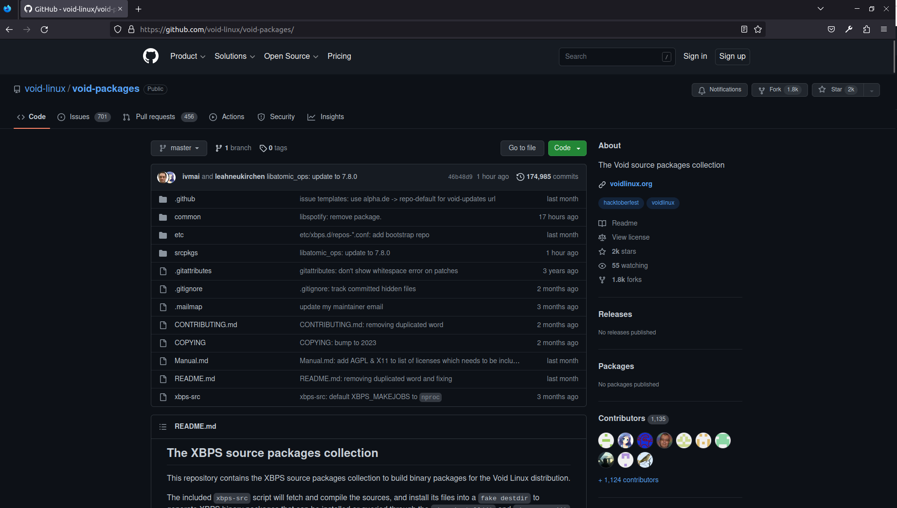The width and height of the screenshot is (897, 508).
Task: Click the tracking protection shield icon
Action: point(118,30)
